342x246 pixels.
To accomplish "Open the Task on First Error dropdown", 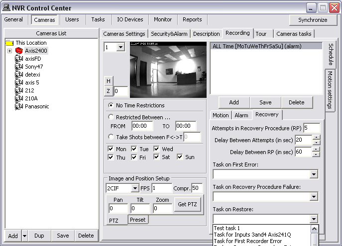I will tap(313, 174).
